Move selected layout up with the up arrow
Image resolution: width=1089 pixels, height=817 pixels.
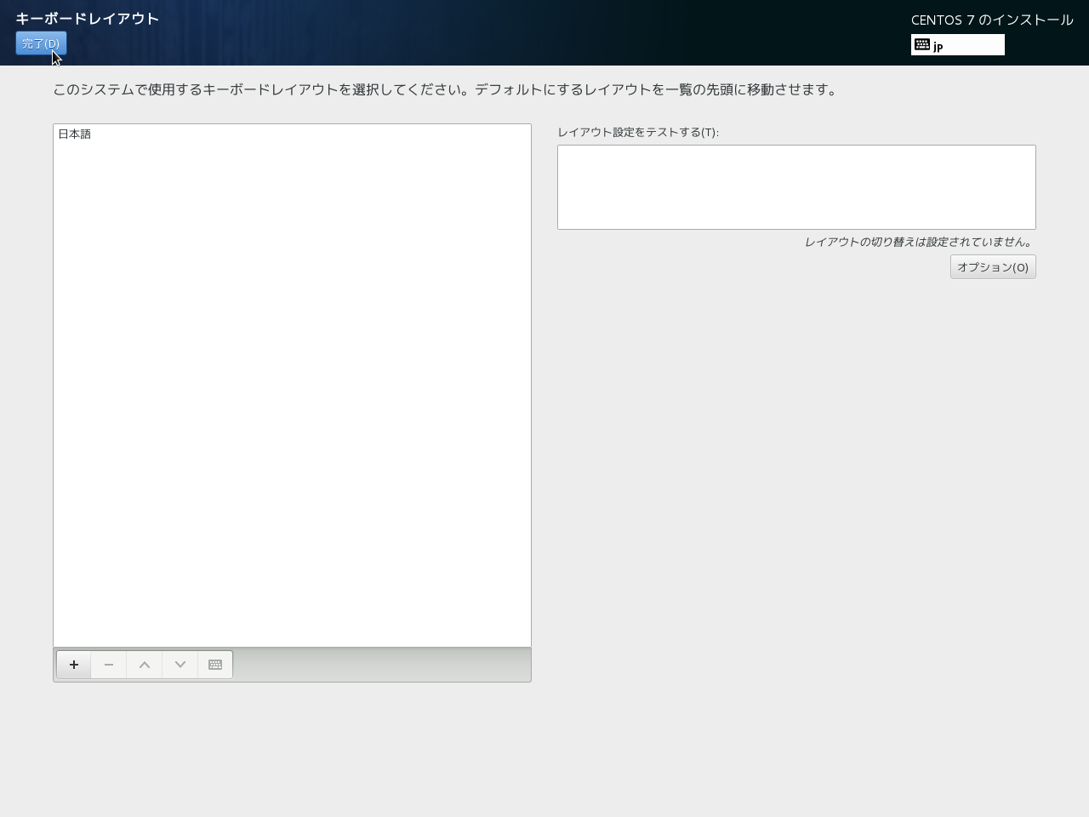(145, 665)
